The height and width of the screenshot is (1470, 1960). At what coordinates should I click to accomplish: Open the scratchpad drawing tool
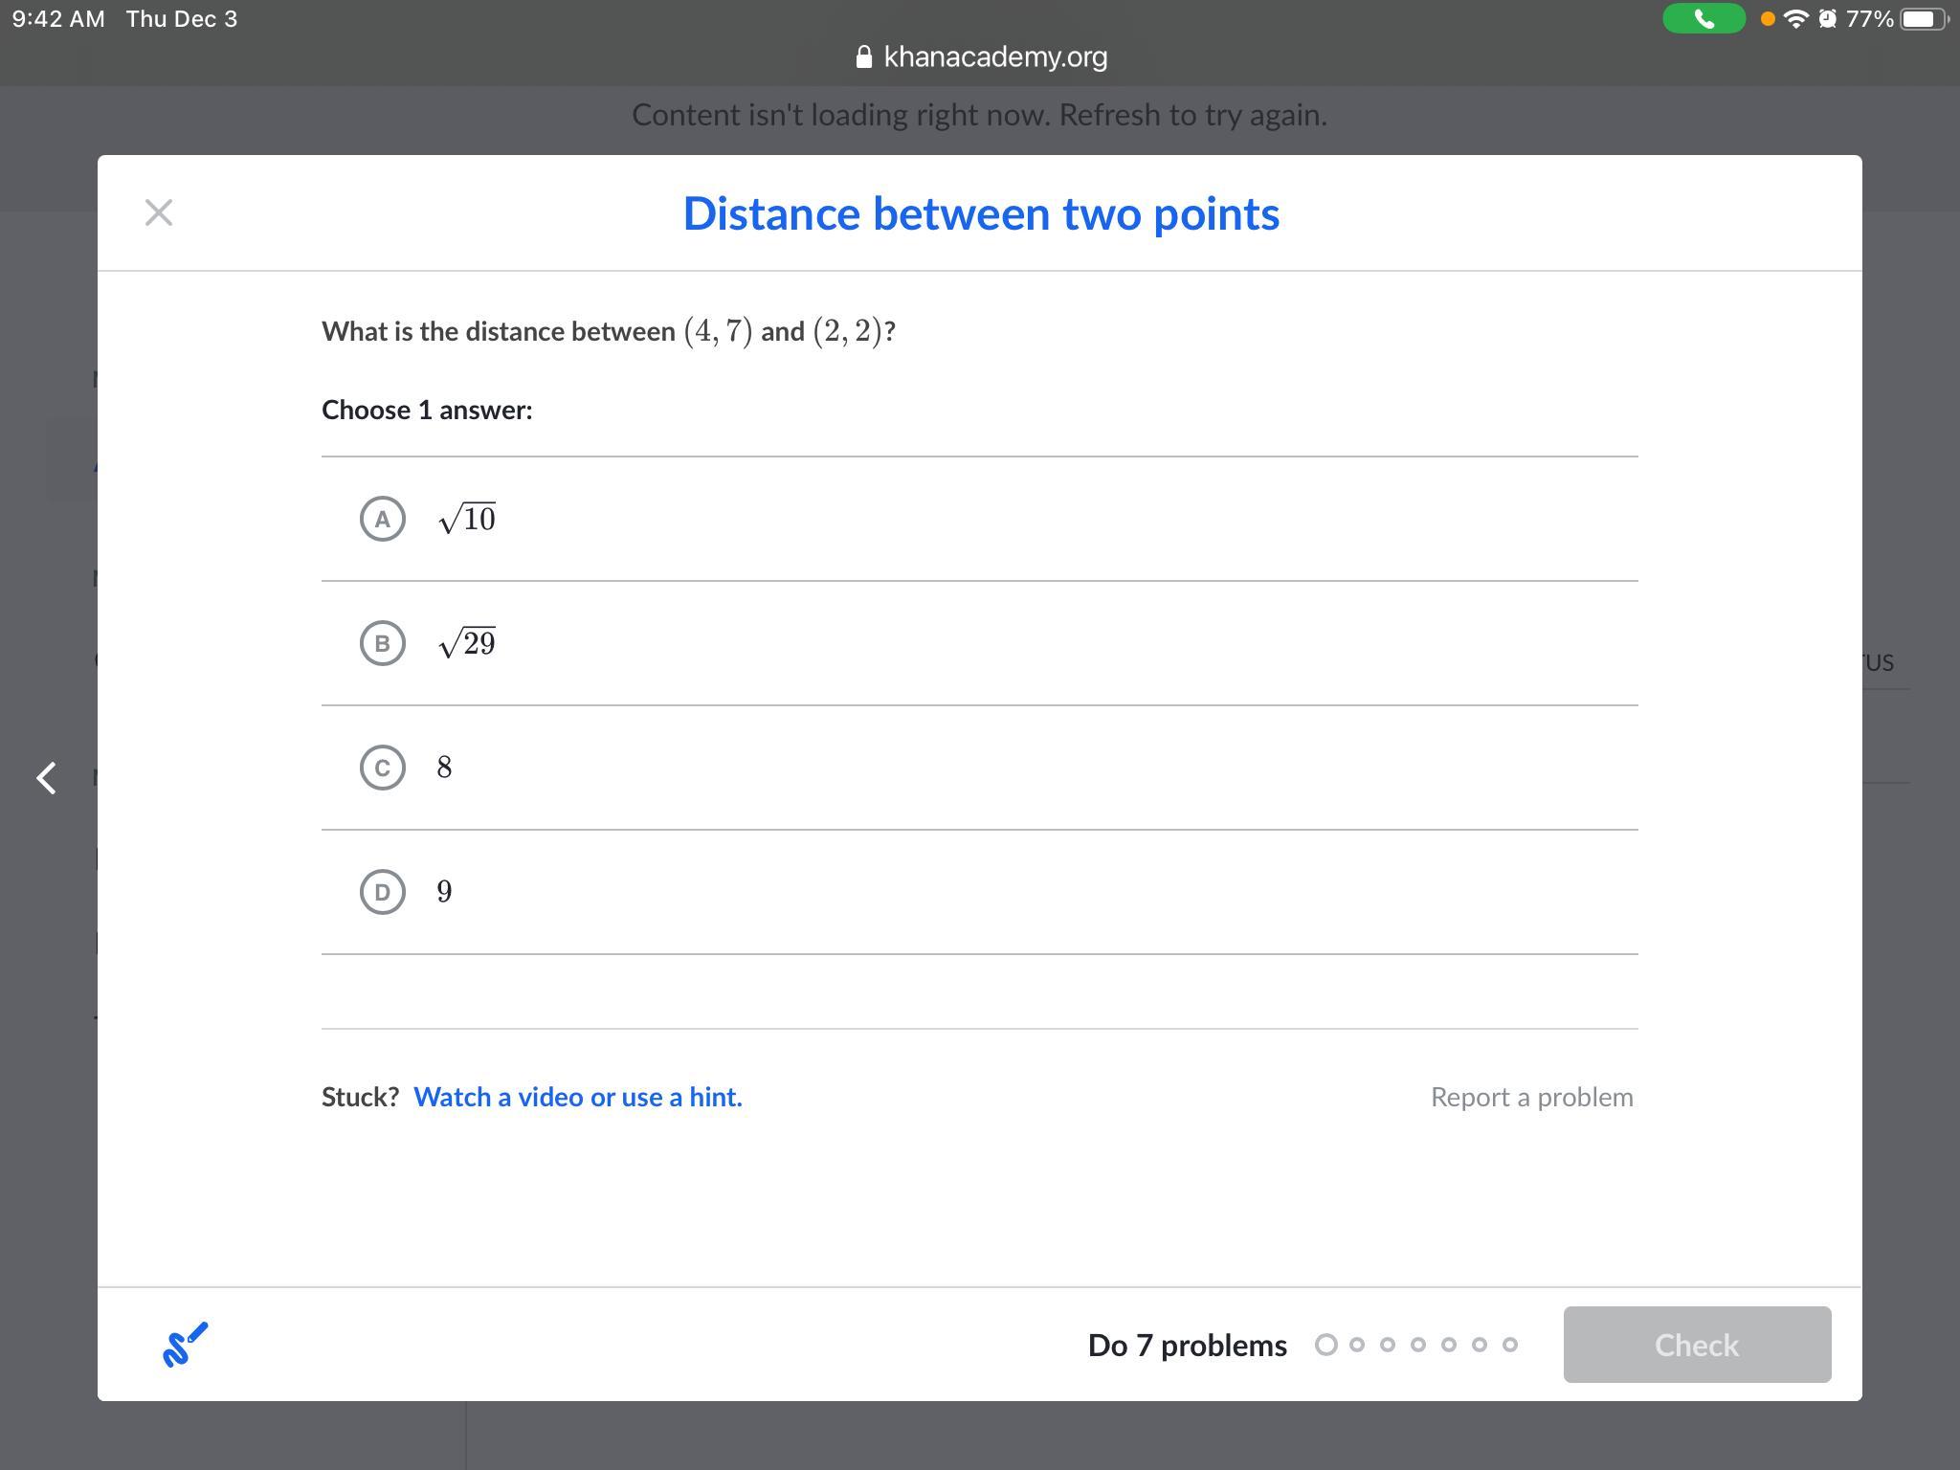tap(185, 1345)
